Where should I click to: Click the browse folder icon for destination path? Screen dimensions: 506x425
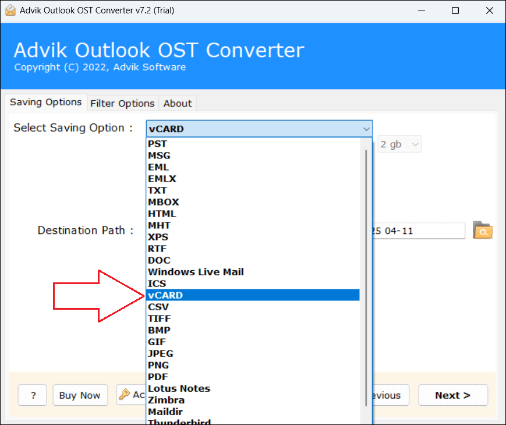[483, 231]
